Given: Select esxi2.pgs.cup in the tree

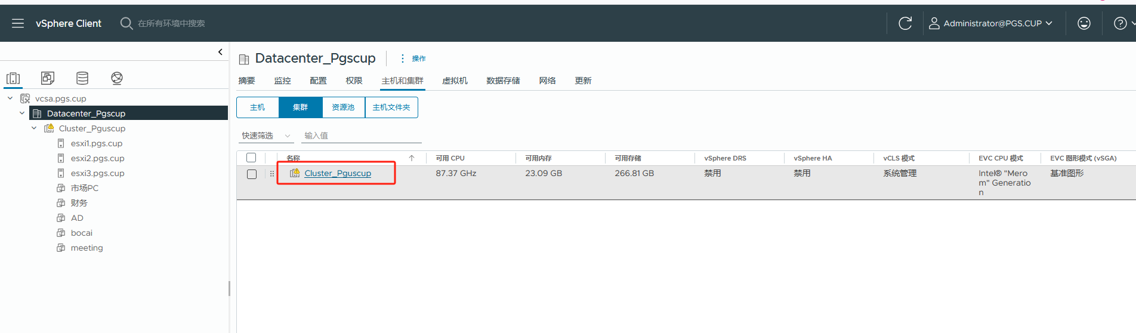Looking at the screenshot, I should 97,158.
